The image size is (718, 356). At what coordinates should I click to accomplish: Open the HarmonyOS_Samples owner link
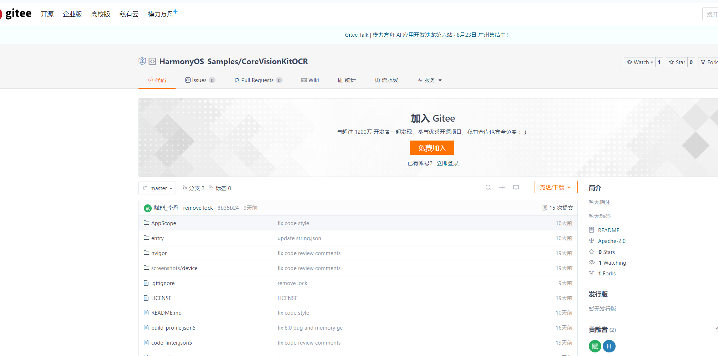(199, 61)
